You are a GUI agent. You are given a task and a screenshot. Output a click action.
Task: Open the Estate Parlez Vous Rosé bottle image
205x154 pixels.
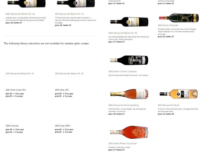pyautogui.click(x=129, y=132)
